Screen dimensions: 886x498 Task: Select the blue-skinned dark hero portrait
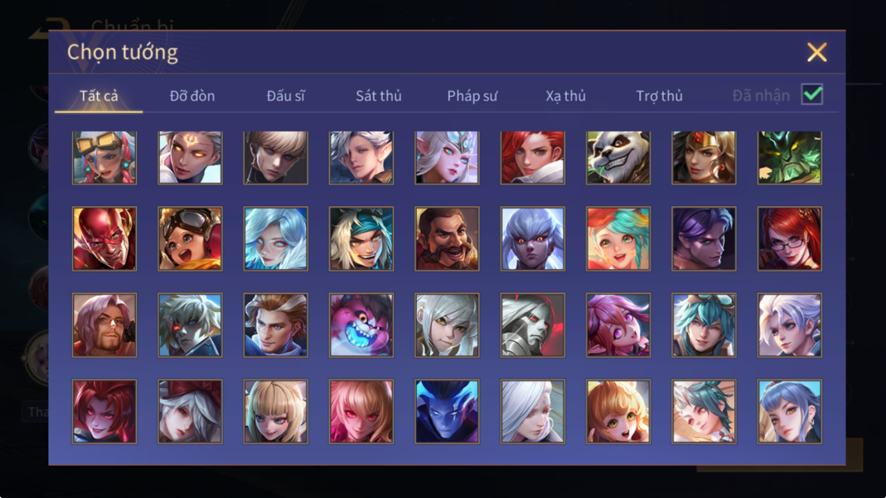tap(447, 412)
